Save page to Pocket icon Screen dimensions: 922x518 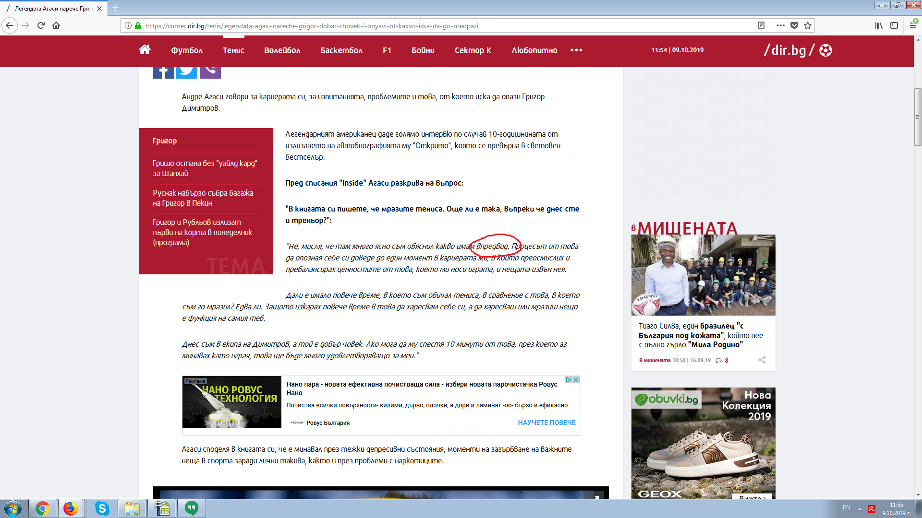(x=794, y=25)
